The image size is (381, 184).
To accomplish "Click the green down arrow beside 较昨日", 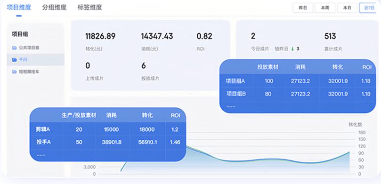I will 292,49.
